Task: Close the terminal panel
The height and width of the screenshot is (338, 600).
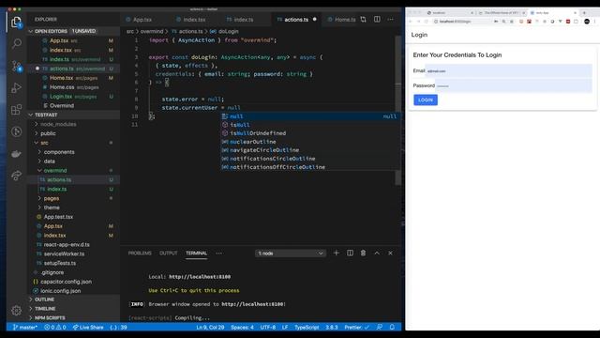Action: (x=390, y=253)
